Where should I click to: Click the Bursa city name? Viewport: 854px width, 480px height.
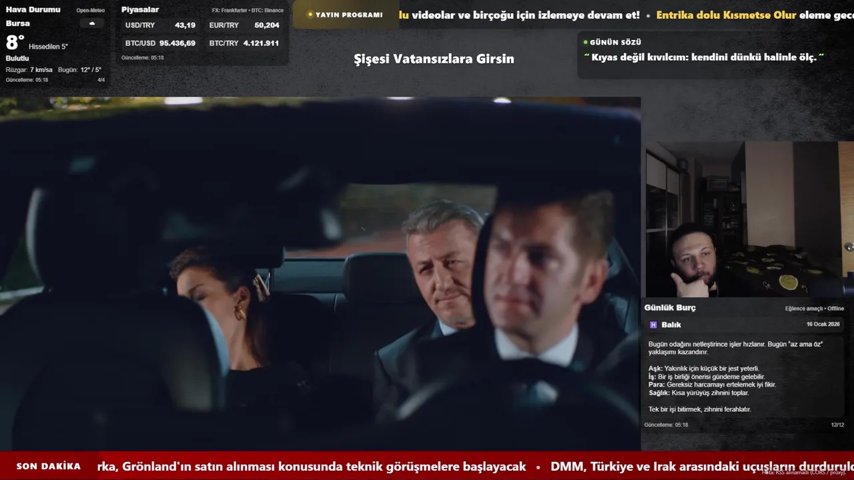click(x=18, y=23)
